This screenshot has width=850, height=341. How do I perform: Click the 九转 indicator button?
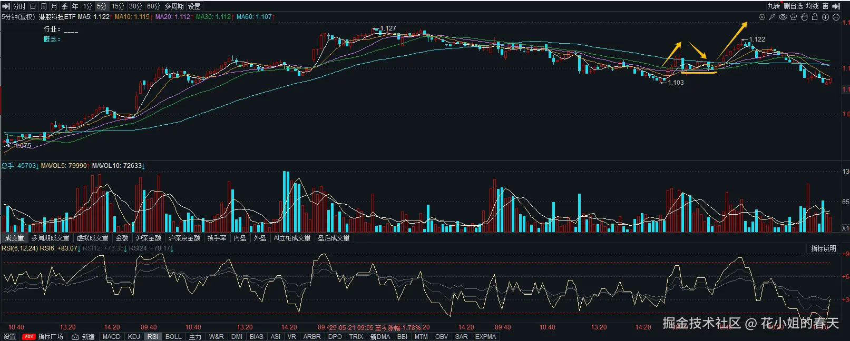pos(774,6)
